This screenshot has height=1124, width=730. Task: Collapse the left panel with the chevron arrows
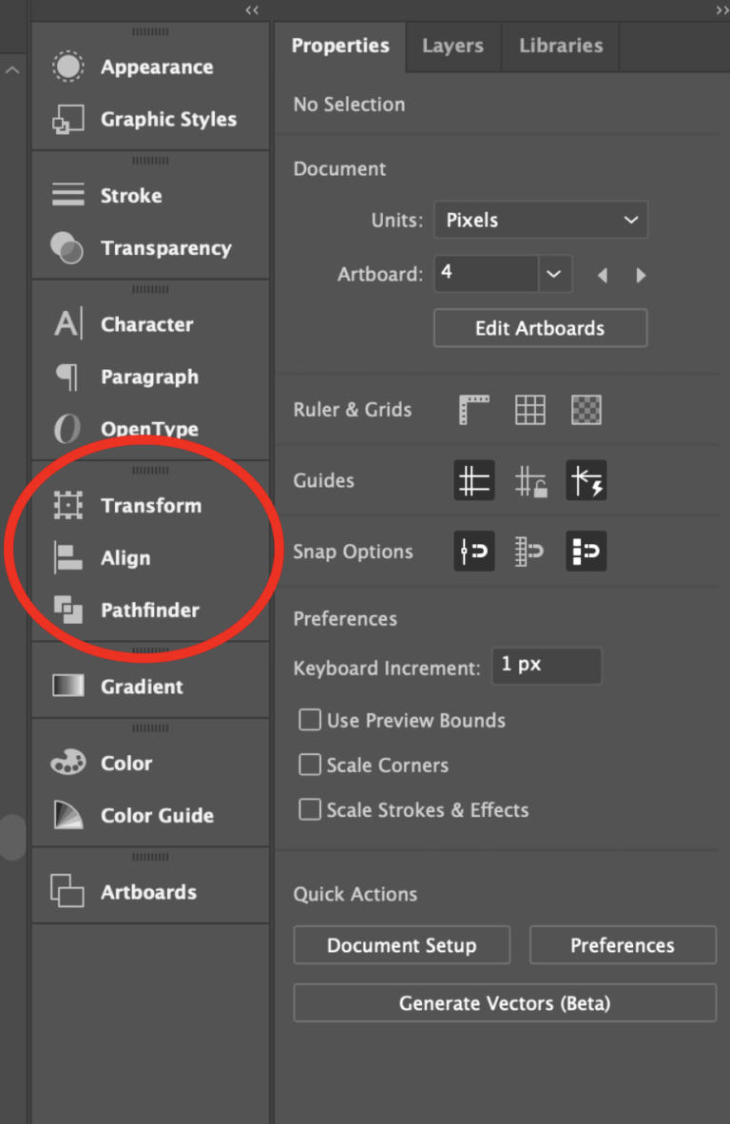pyautogui.click(x=252, y=10)
